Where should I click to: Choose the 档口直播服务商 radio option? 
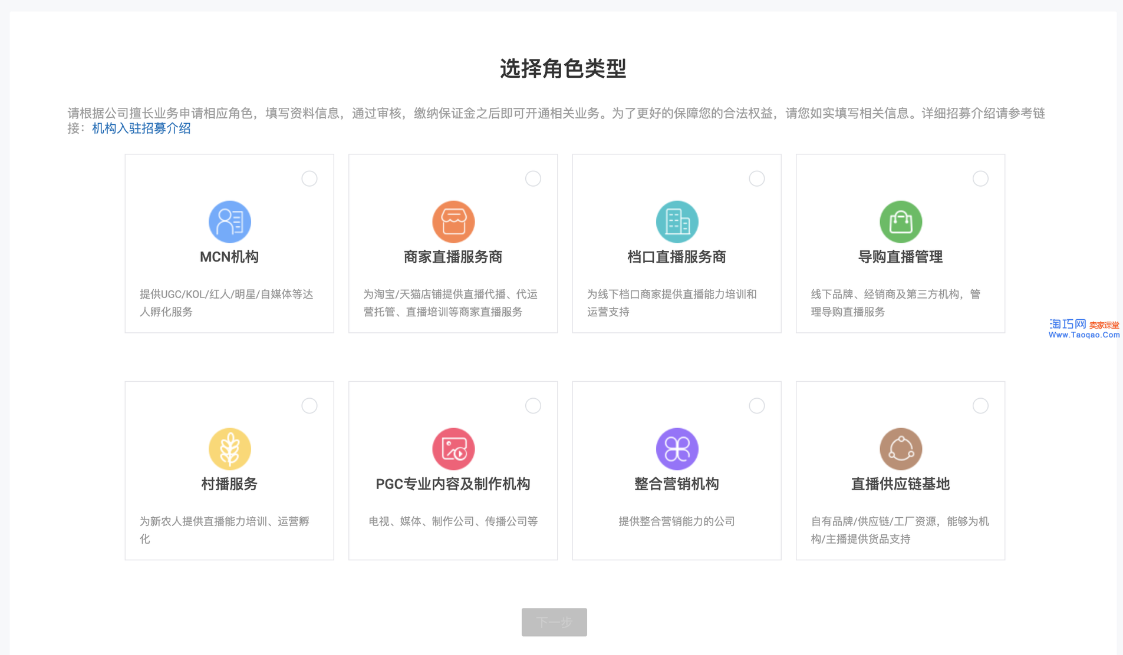click(756, 178)
